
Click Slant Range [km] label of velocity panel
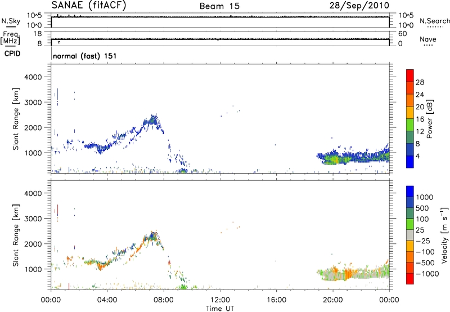pyautogui.click(x=16, y=235)
